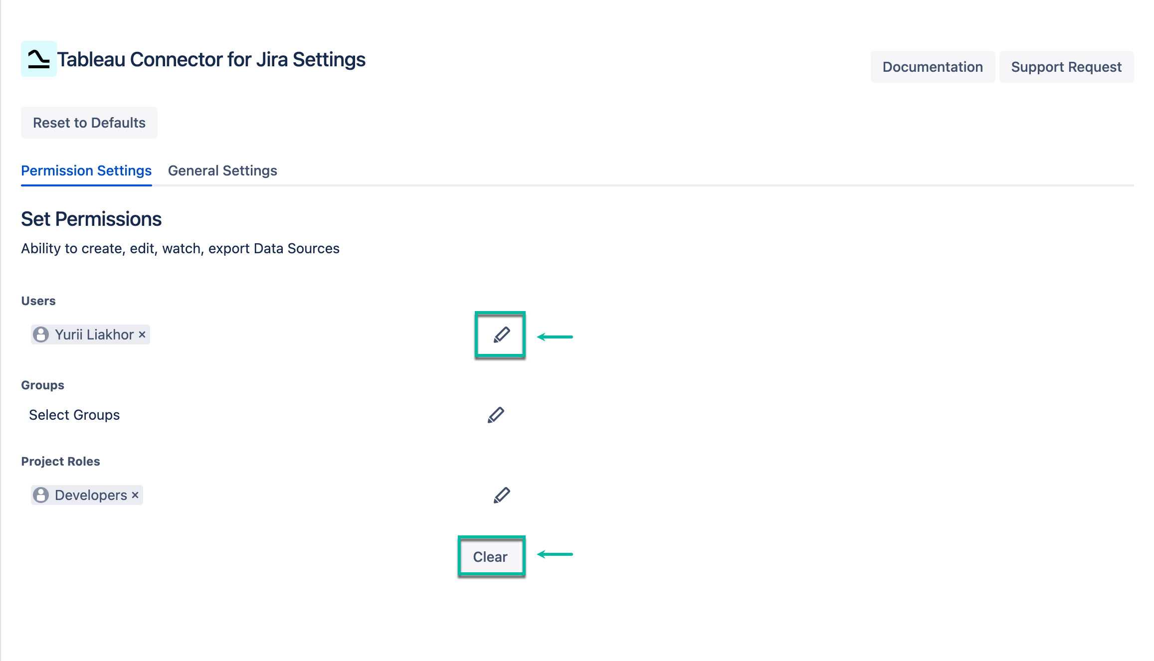Remove Developers from Project Roles
Viewport: 1154px width, 661px height.
[x=134, y=495]
